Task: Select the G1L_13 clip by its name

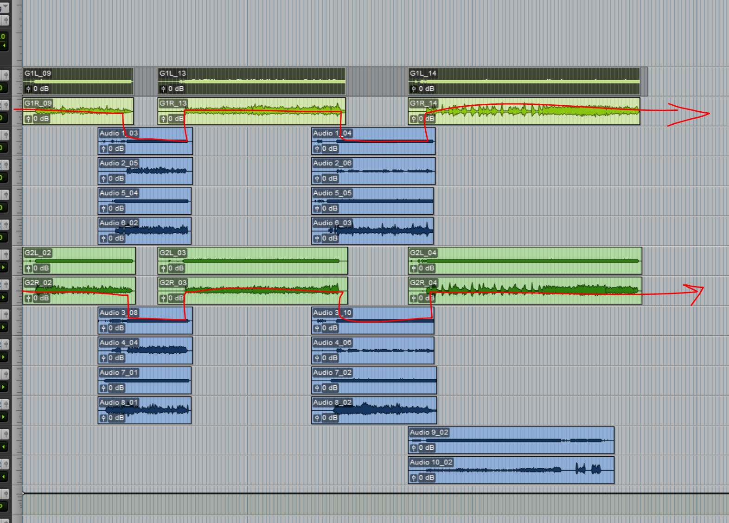Action: pyautogui.click(x=173, y=73)
